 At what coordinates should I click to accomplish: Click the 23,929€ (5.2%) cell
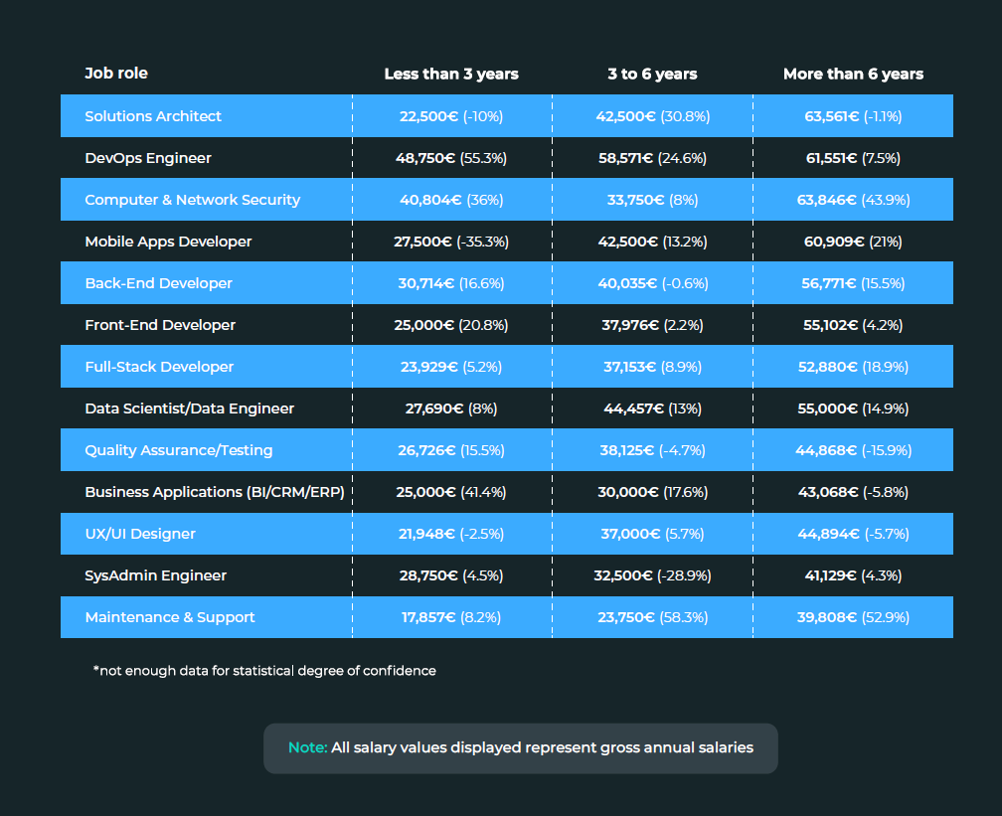pyautogui.click(x=451, y=367)
